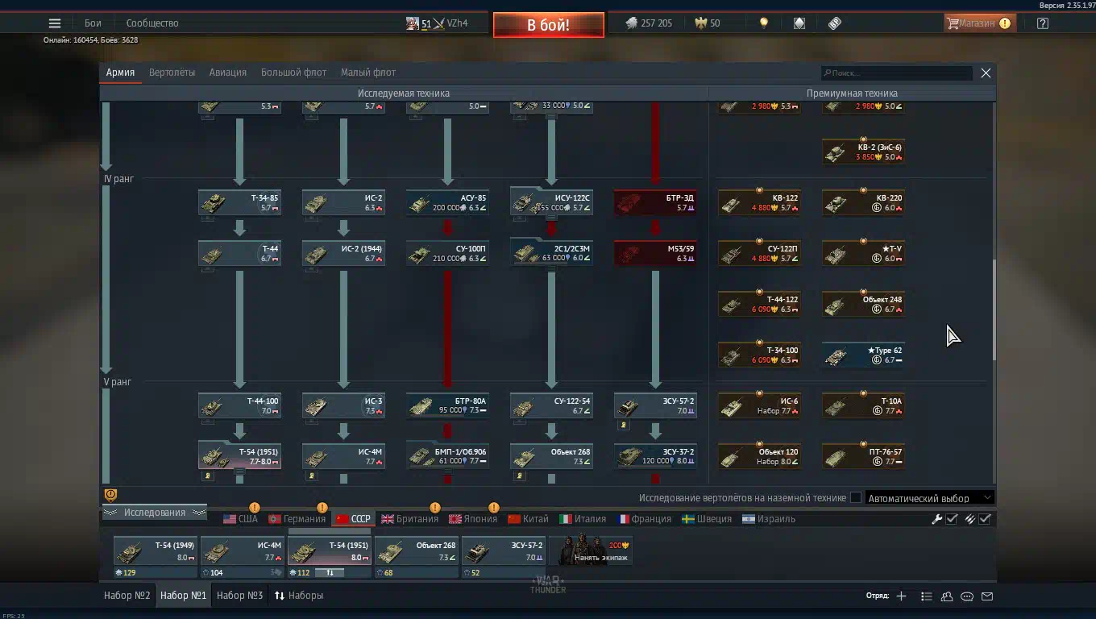Switch to the Большой флот tab
Image resolution: width=1096 pixels, height=619 pixels.
(293, 73)
